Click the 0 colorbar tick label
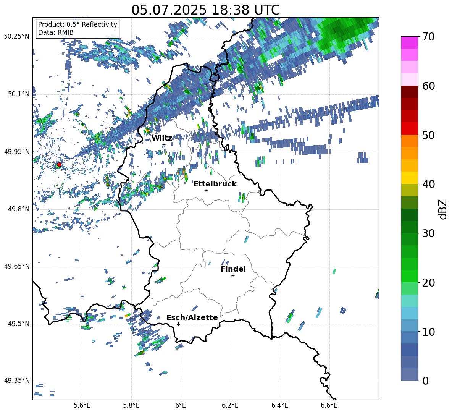Screen dimensions: 452x413 [425, 381]
